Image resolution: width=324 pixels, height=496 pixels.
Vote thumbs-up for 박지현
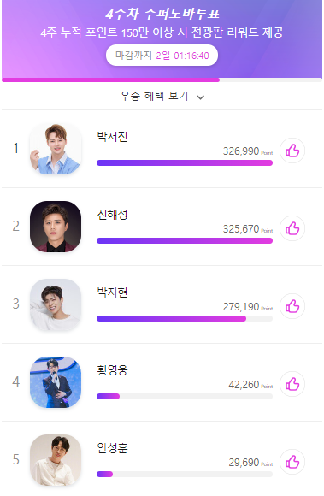292,306
